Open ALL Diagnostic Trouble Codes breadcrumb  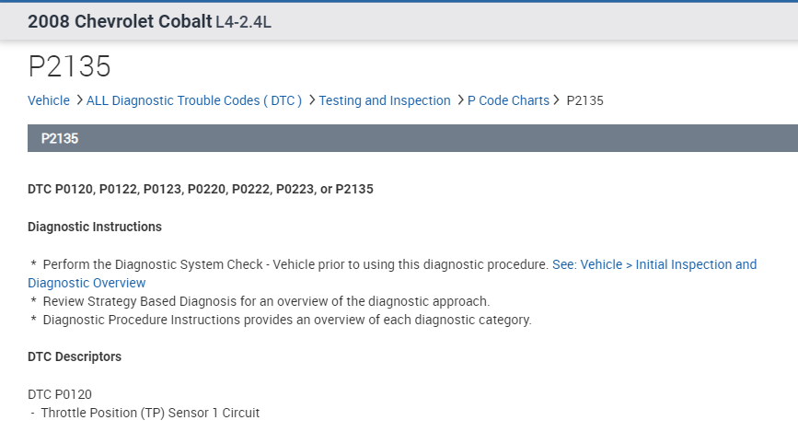pos(194,100)
